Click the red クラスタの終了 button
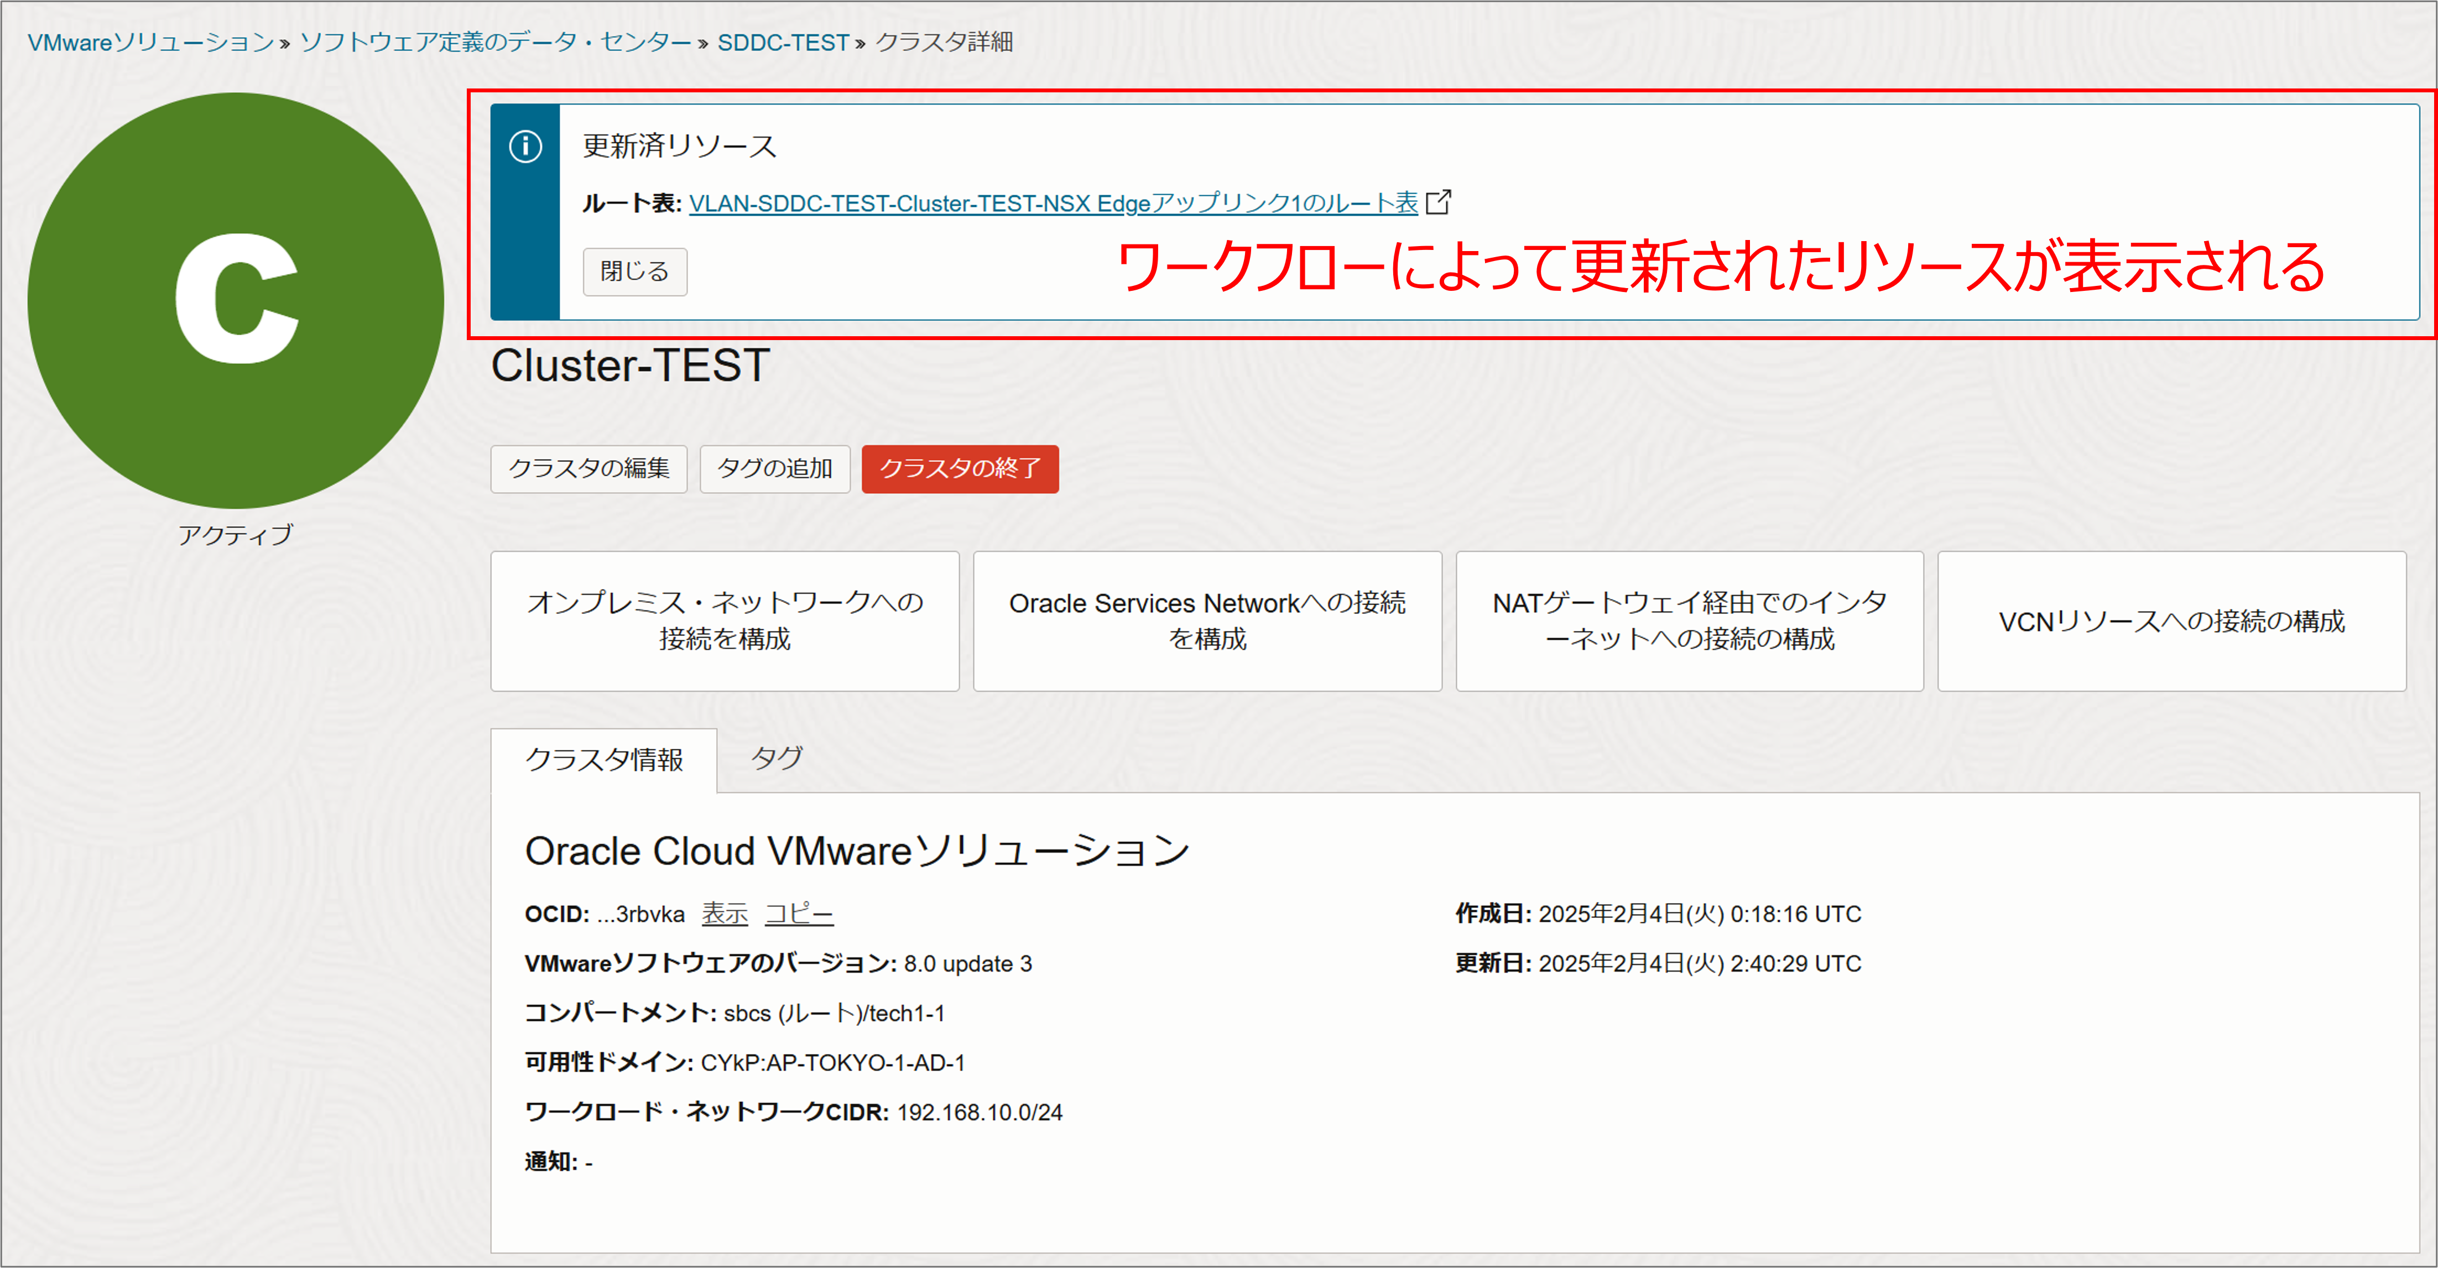 pos(960,468)
